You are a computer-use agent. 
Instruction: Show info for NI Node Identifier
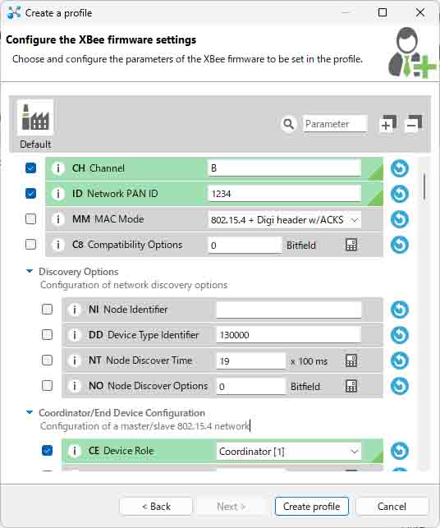75,310
